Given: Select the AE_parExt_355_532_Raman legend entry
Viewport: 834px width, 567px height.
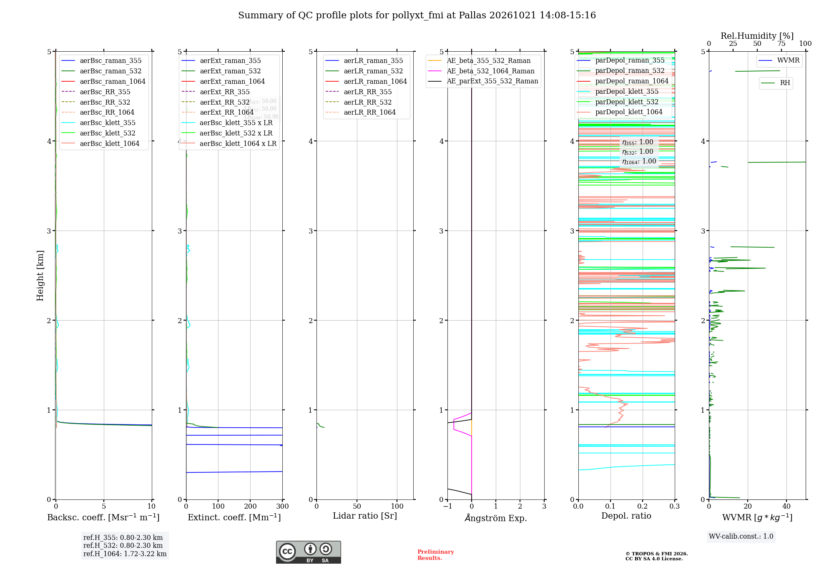Looking at the screenshot, I should [483, 81].
